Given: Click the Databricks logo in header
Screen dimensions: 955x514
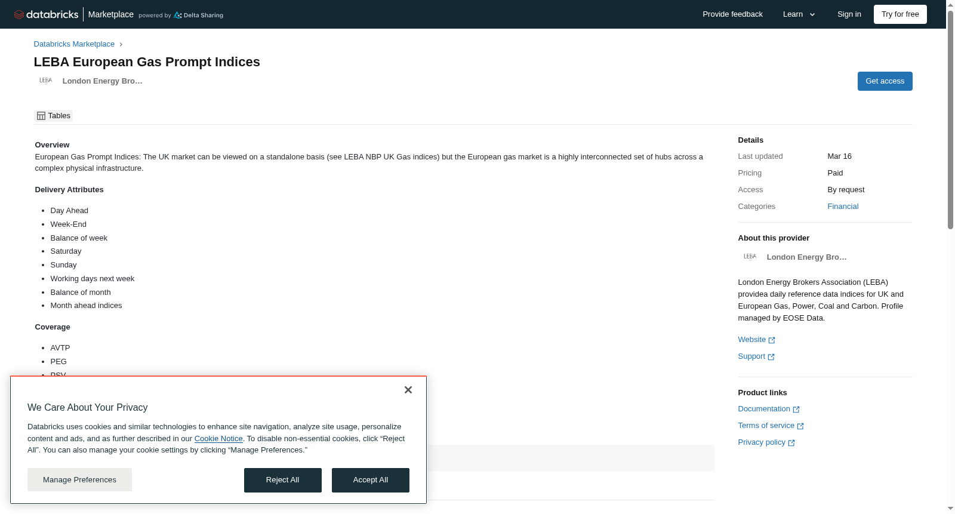Looking at the screenshot, I should (x=46, y=14).
